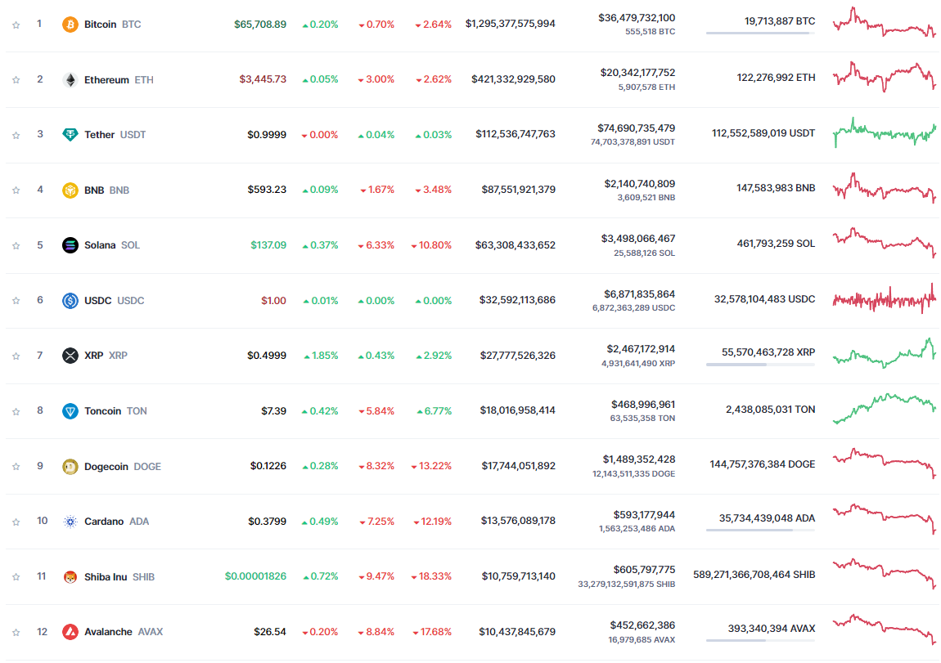The height and width of the screenshot is (663, 941).
Task: Open the Tether USDT coin page
Action: (x=115, y=135)
